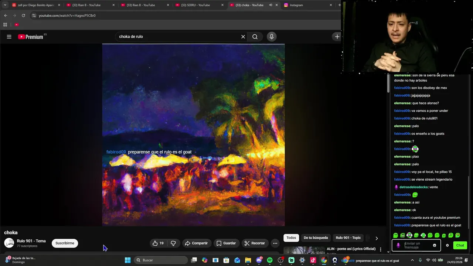473x266 pixels.
Task: Open Rulo 901 - Tema channel name
Action: tap(31, 241)
